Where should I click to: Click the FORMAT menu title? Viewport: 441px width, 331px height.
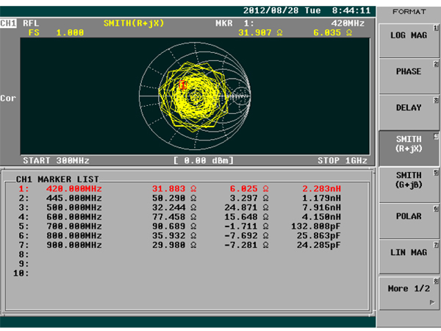[409, 12]
